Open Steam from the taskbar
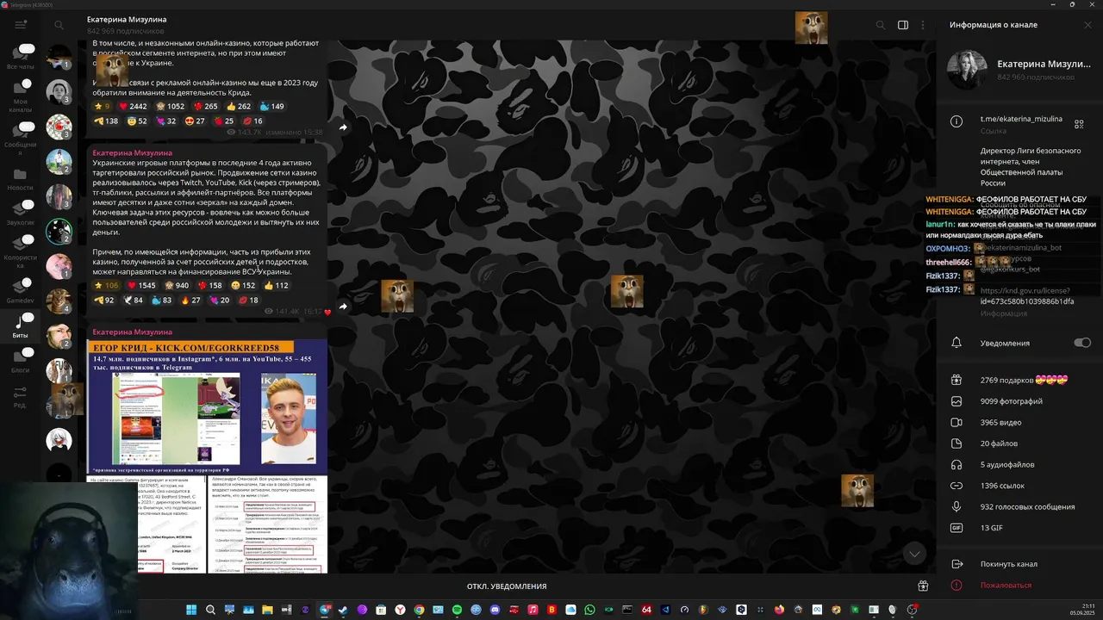The width and height of the screenshot is (1103, 620). click(x=343, y=610)
